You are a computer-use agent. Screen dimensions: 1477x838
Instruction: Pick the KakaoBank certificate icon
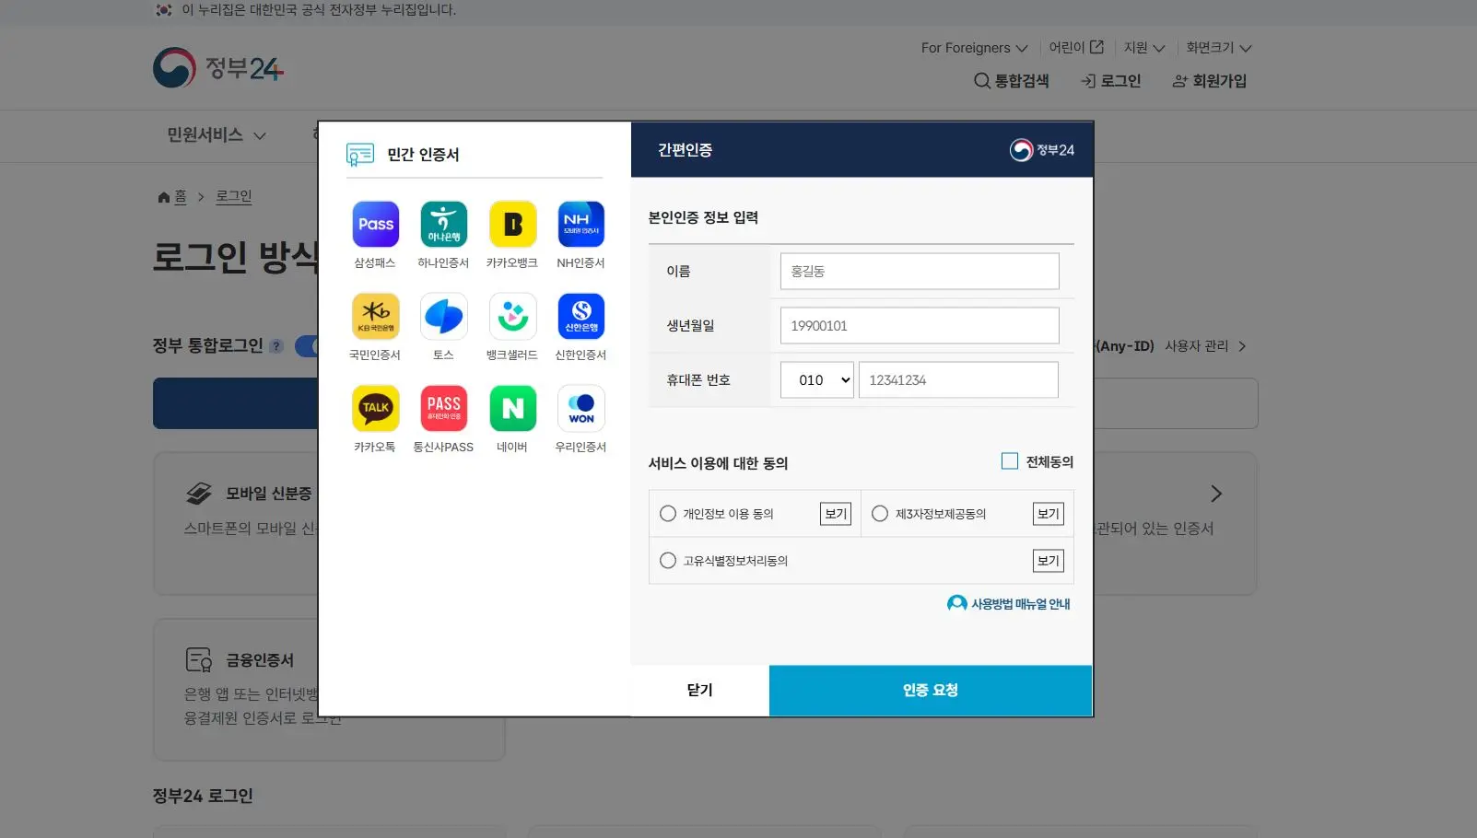513,224
